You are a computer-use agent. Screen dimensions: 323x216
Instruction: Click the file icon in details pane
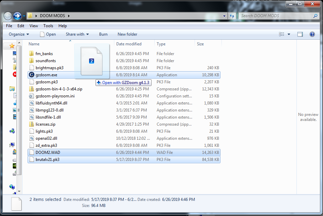point(16,204)
